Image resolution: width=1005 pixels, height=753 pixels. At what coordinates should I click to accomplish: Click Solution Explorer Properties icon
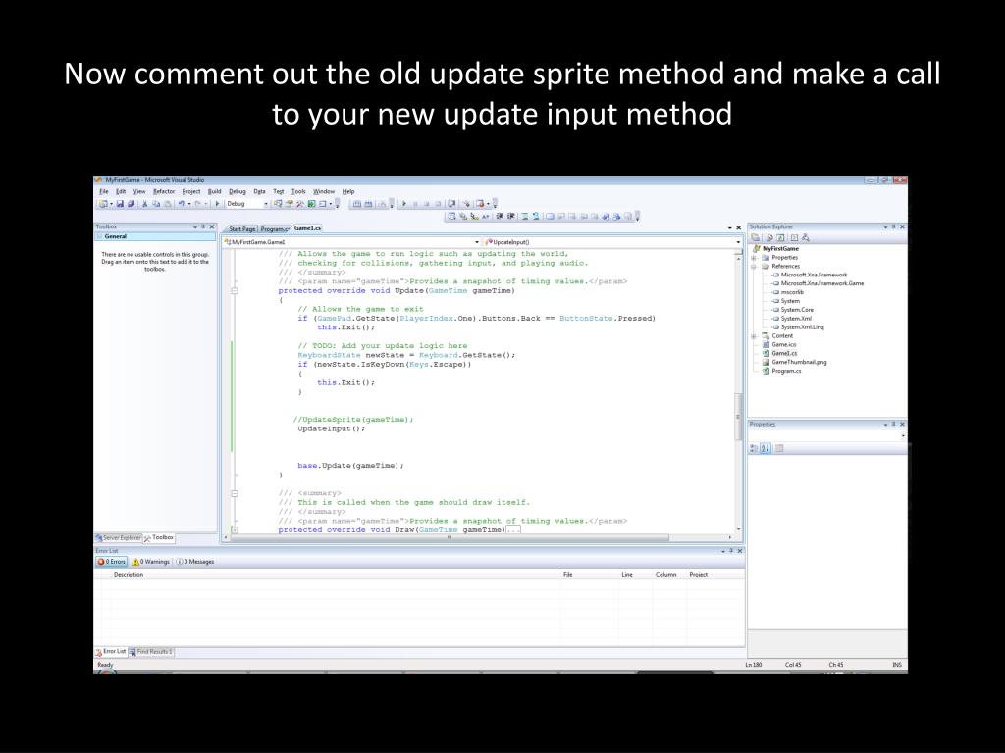[x=756, y=237]
